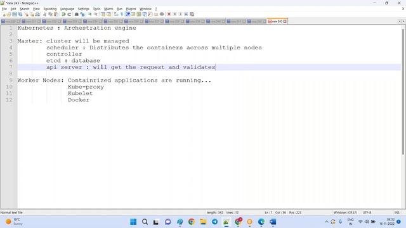Open the Run menu
406x228 pixels.
click(119, 9)
